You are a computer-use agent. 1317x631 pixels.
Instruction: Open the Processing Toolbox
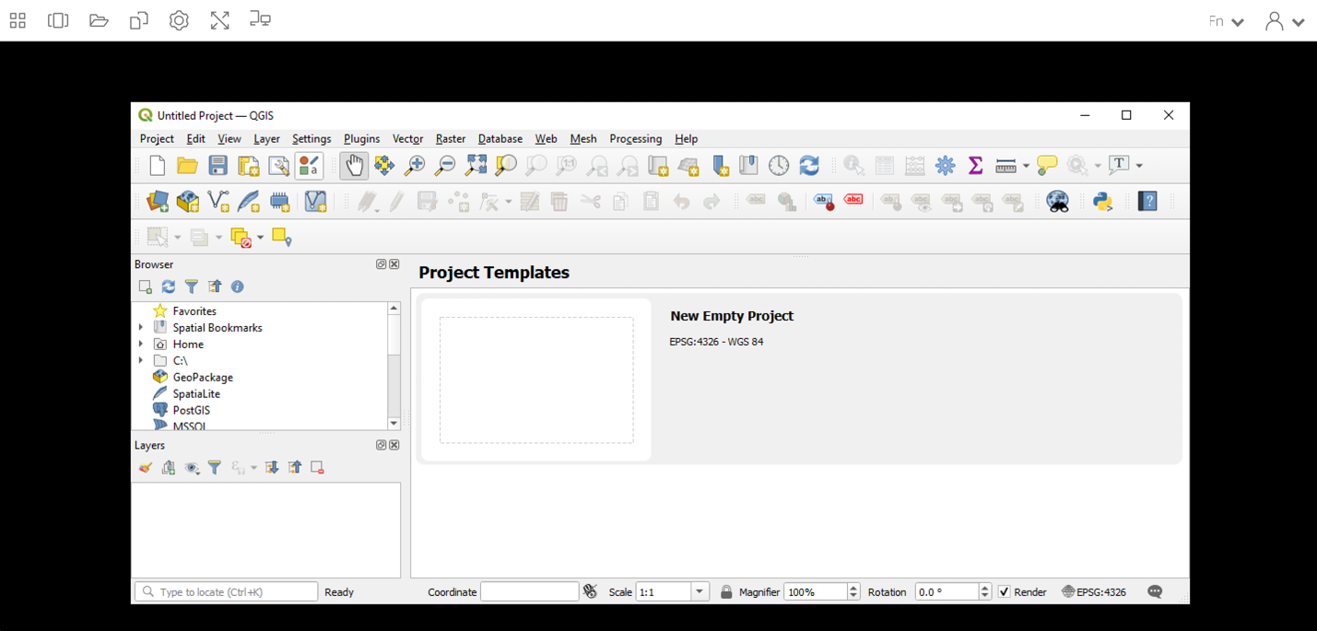click(x=945, y=165)
